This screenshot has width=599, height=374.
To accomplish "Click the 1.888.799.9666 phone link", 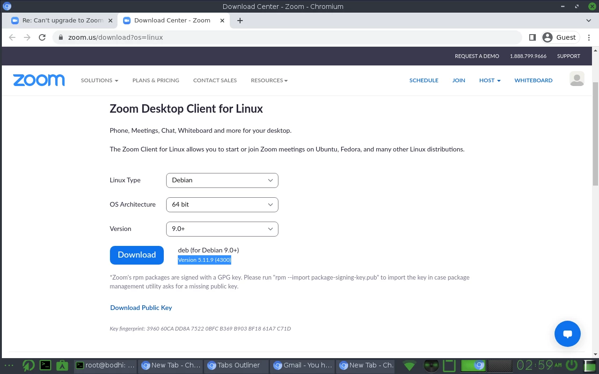I will click(528, 56).
